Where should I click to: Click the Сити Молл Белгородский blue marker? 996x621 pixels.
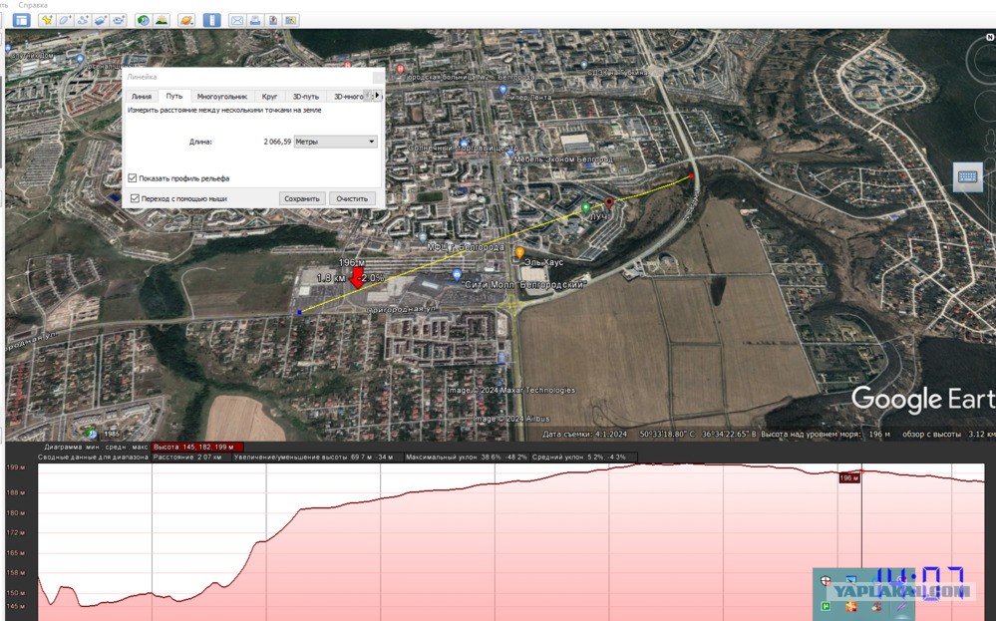click(456, 275)
